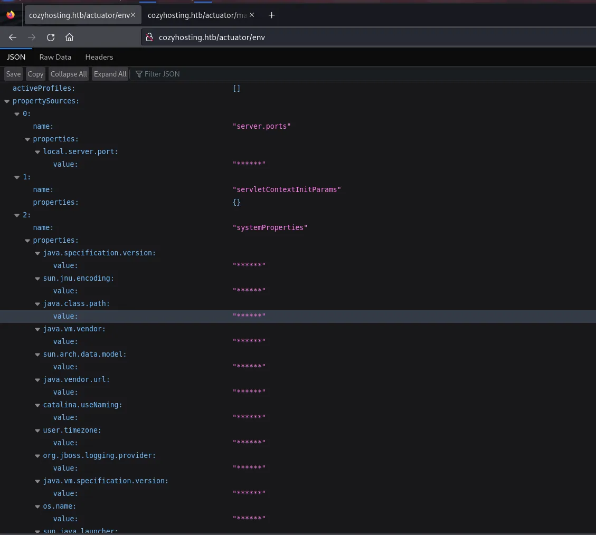The image size is (596, 535).
Task: Select the value row under catalina.useNaming
Action: pyautogui.click(x=298, y=417)
